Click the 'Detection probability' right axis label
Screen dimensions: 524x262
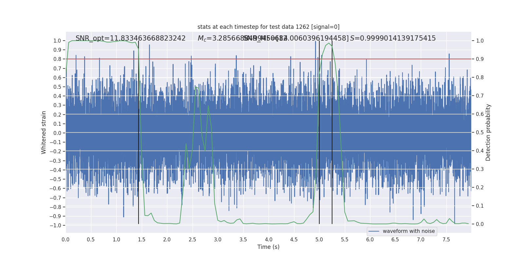click(488, 133)
